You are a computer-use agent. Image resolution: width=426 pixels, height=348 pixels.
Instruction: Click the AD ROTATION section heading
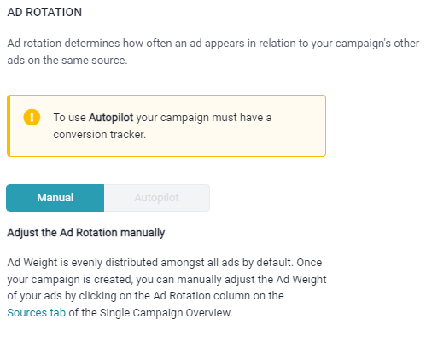pos(44,12)
